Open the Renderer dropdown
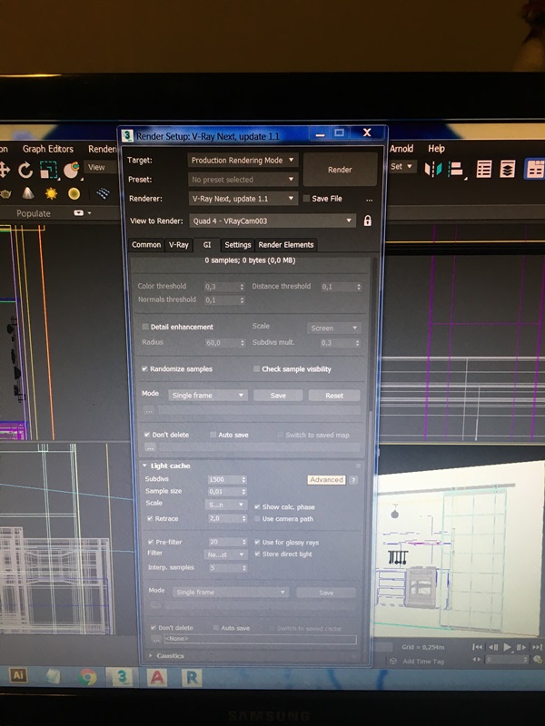This screenshot has width=545, height=726. (x=243, y=198)
